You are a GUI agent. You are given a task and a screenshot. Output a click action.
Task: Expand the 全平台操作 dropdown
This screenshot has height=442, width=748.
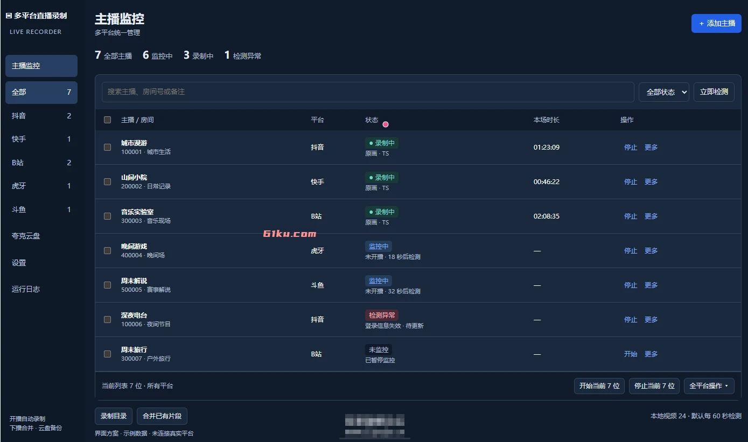pyautogui.click(x=709, y=386)
